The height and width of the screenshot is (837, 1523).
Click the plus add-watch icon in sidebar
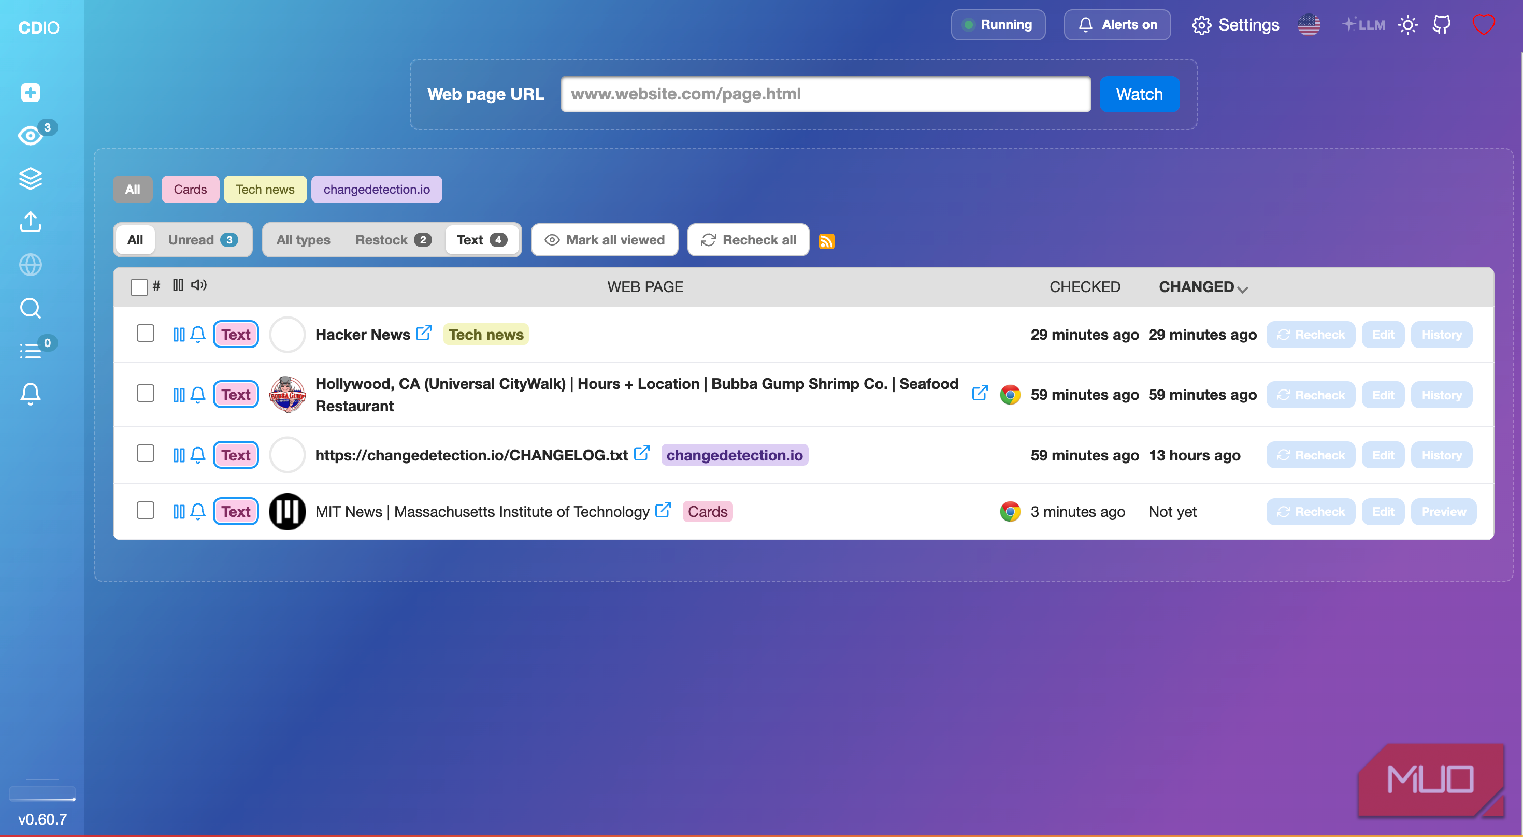click(30, 93)
